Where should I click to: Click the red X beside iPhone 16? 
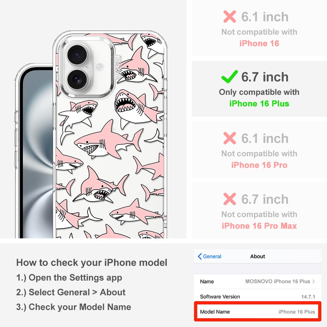coord(230,16)
